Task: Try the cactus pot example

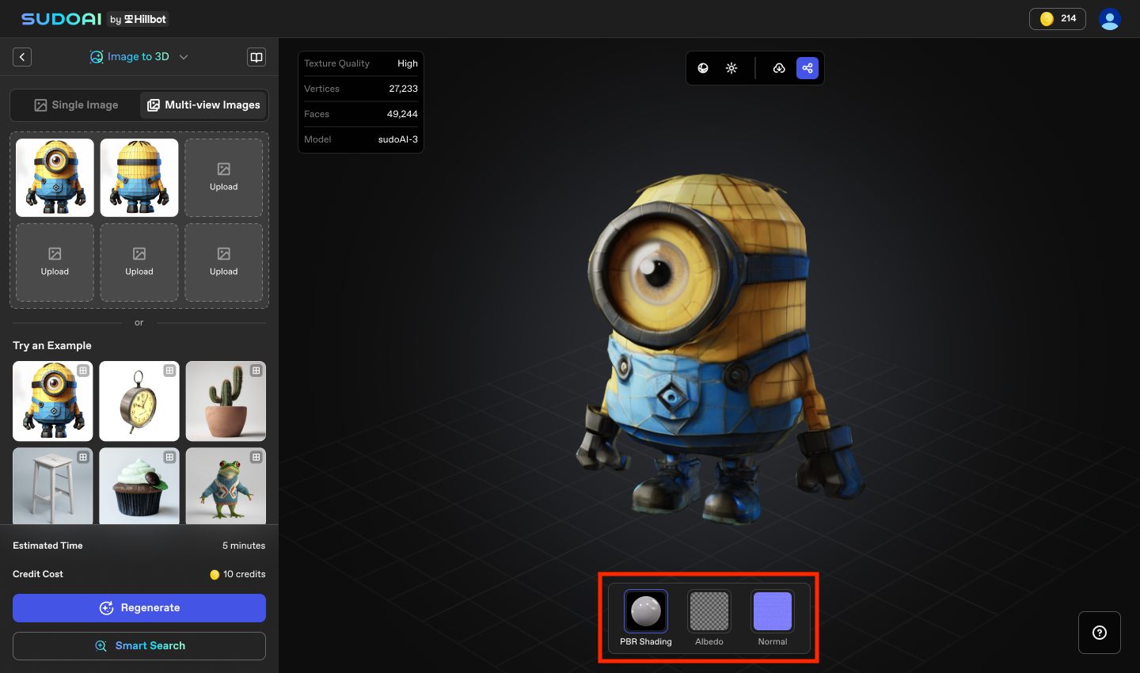Action: (x=226, y=401)
